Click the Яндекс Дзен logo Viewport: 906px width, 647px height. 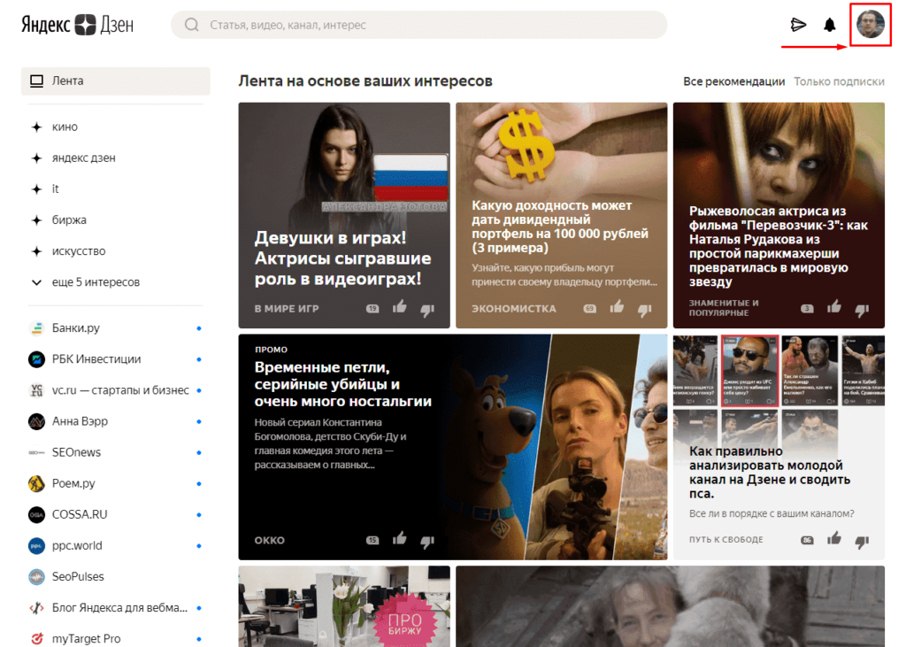(78, 25)
